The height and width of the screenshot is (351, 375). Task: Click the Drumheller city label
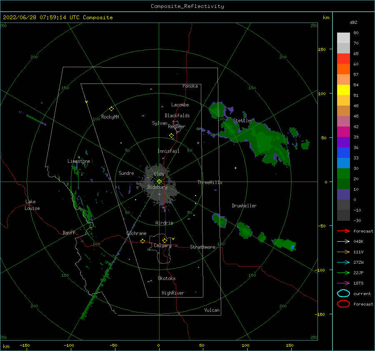[244, 206]
